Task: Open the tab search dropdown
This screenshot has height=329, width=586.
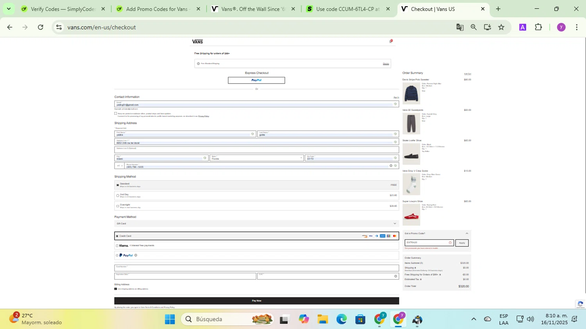Action: 9,9
